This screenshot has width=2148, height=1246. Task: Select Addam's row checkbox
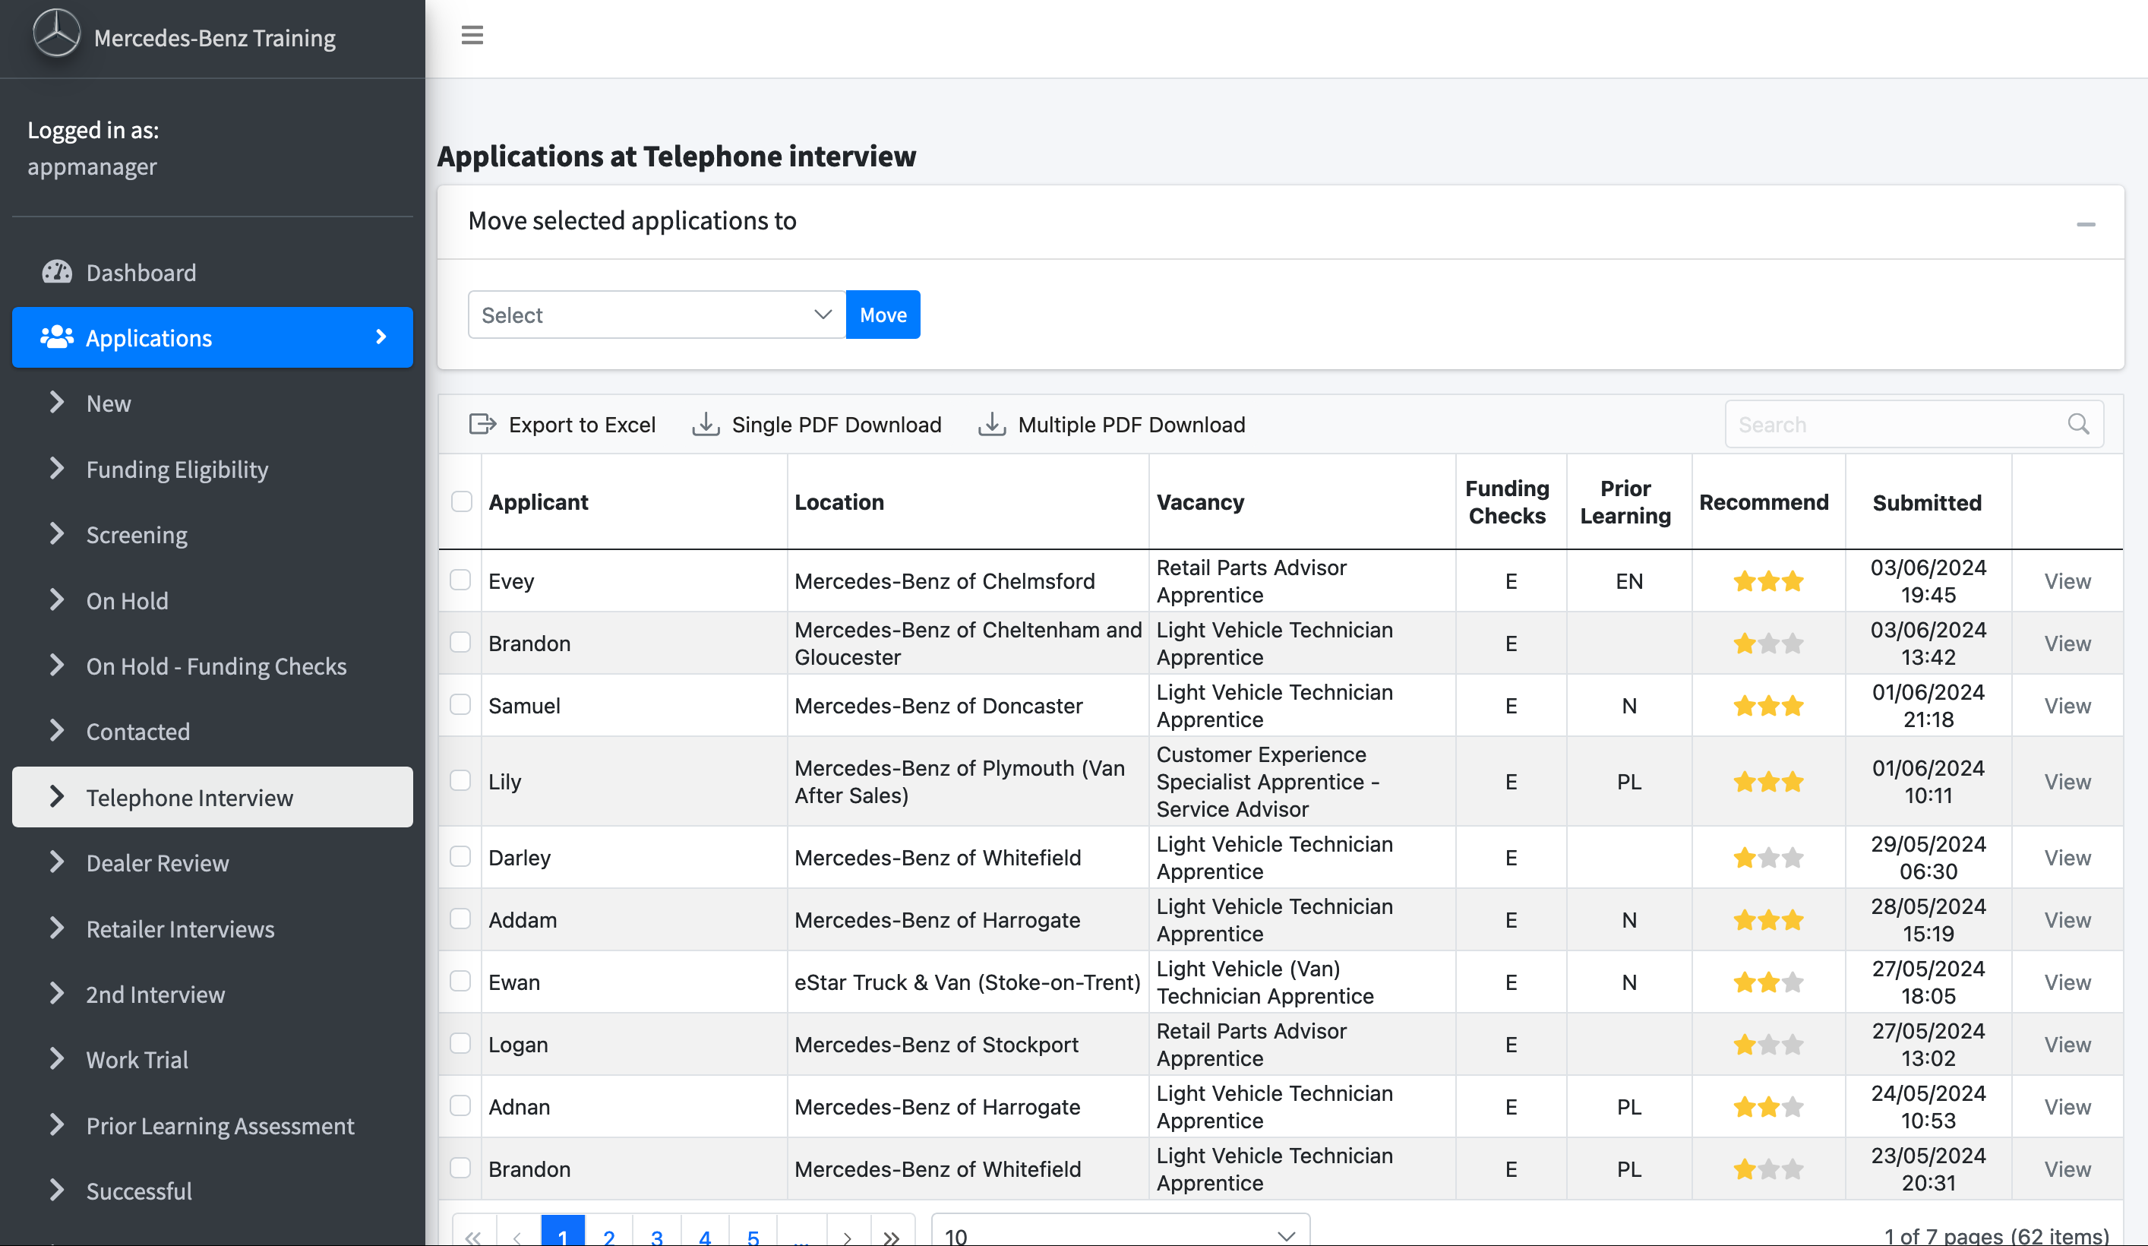tap(460, 919)
